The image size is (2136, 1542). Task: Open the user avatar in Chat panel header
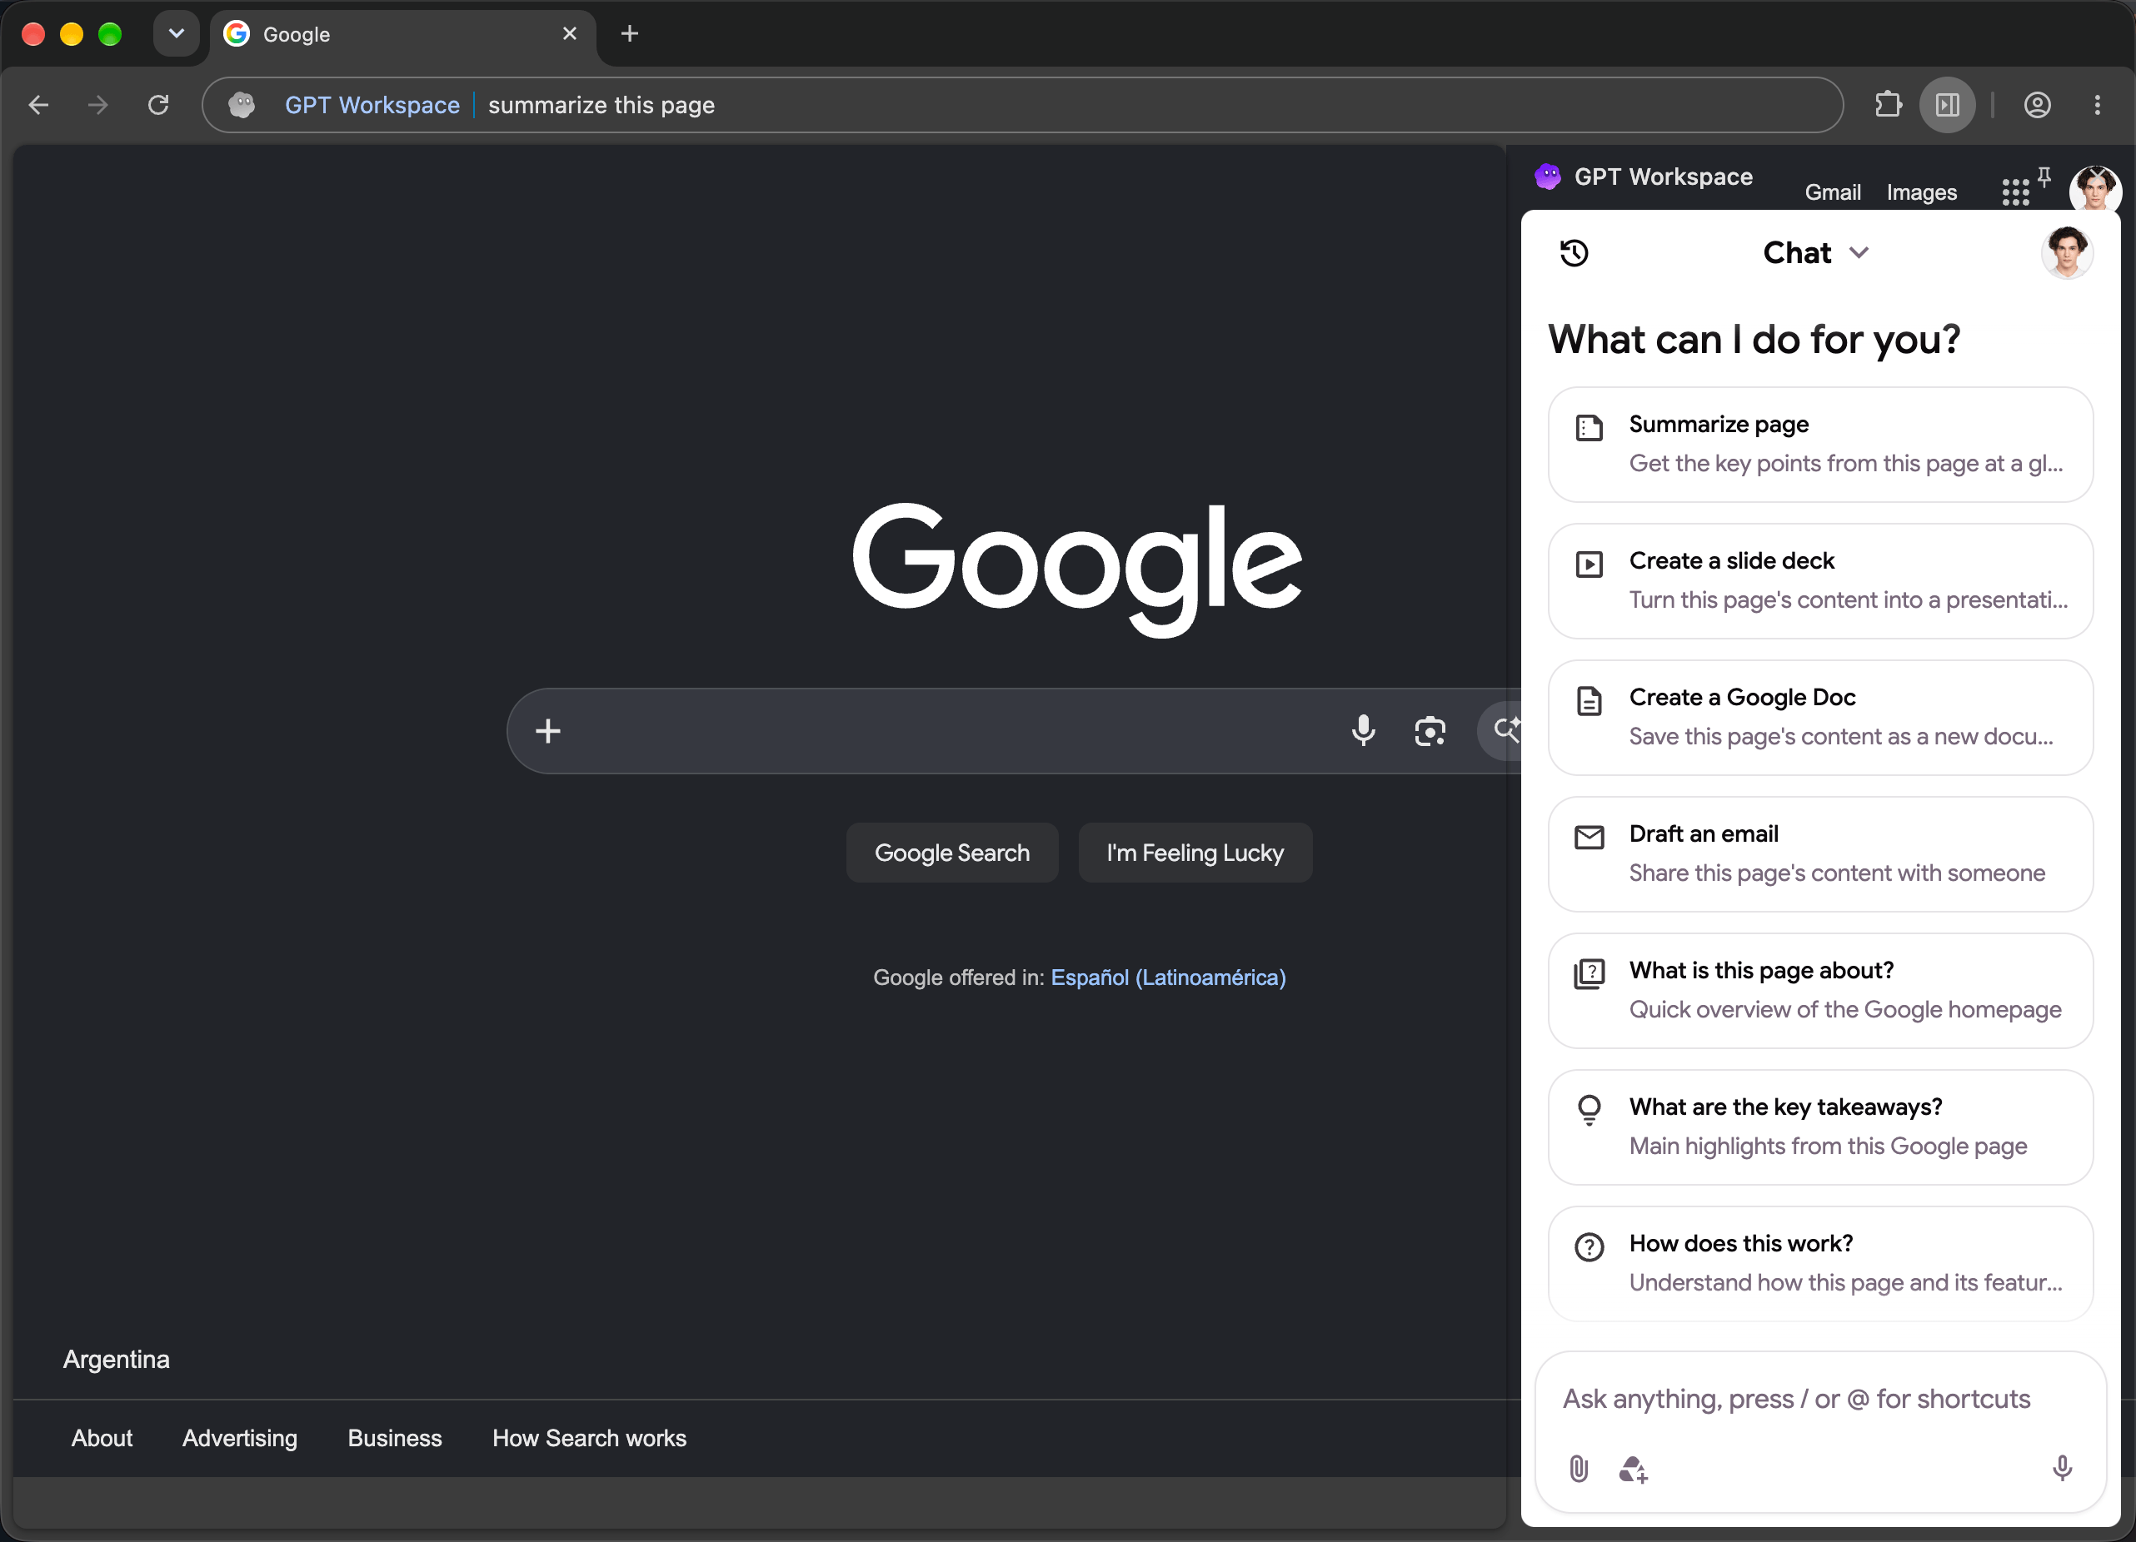coord(2066,252)
